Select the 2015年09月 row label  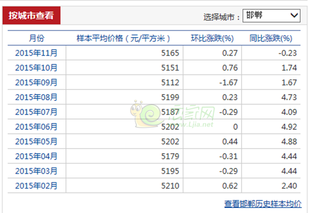click(x=36, y=83)
